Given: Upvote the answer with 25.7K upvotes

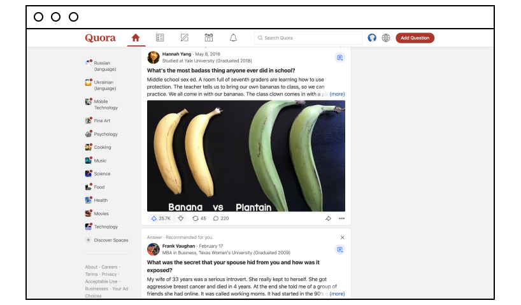Looking at the screenshot, I should [161, 218].
